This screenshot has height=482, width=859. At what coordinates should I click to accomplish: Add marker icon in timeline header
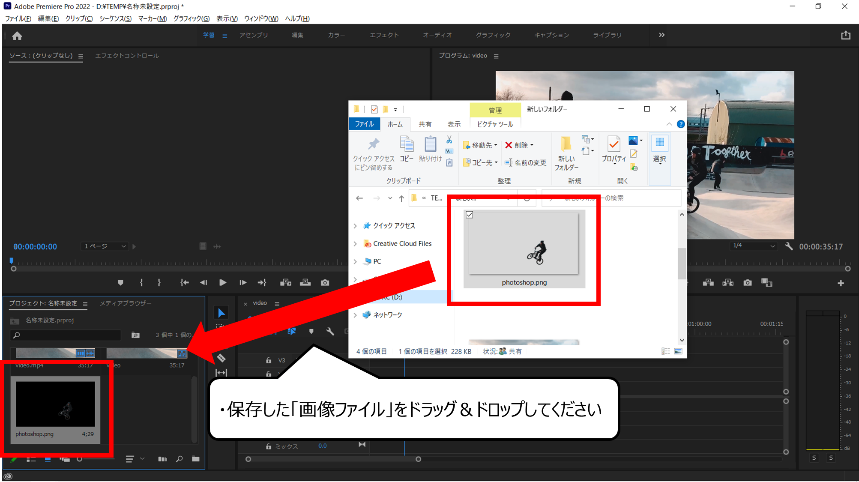click(x=311, y=331)
